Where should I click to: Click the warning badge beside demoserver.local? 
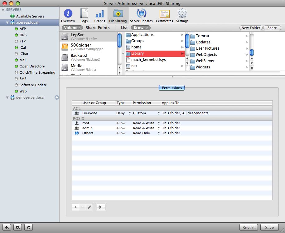pyautogui.click(x=57, y=97)
